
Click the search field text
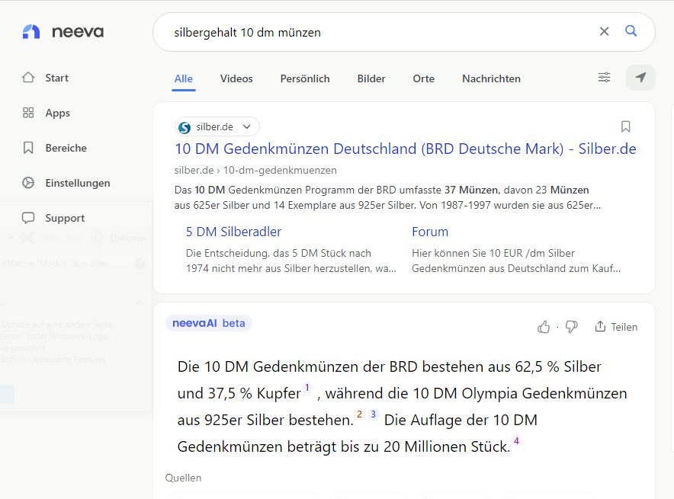(x=247, y=33)
